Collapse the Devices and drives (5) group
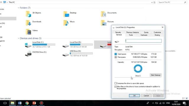The image size is (189, 106). pos(19,38)
